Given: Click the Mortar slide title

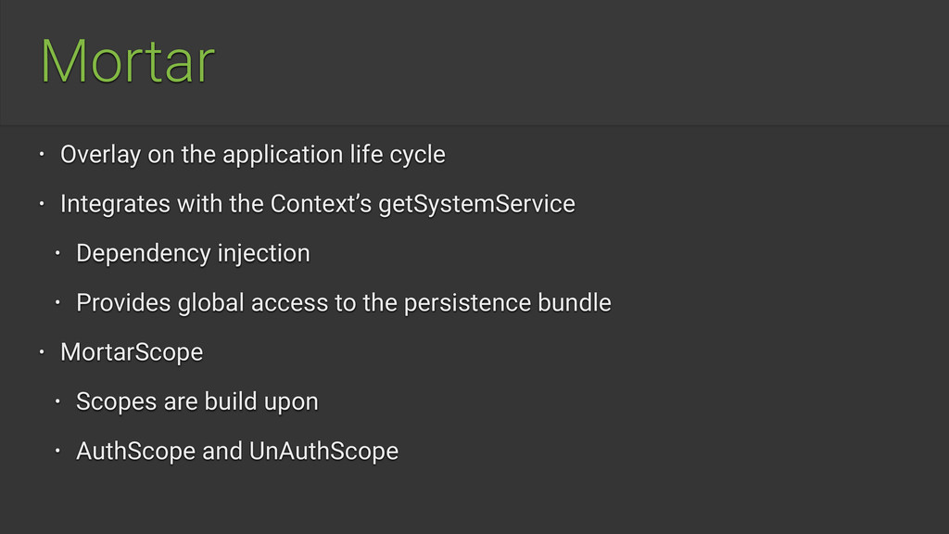Looking at the screenshot, I should (128, 61).
